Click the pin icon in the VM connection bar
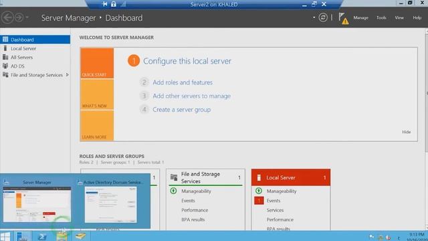 104,4
